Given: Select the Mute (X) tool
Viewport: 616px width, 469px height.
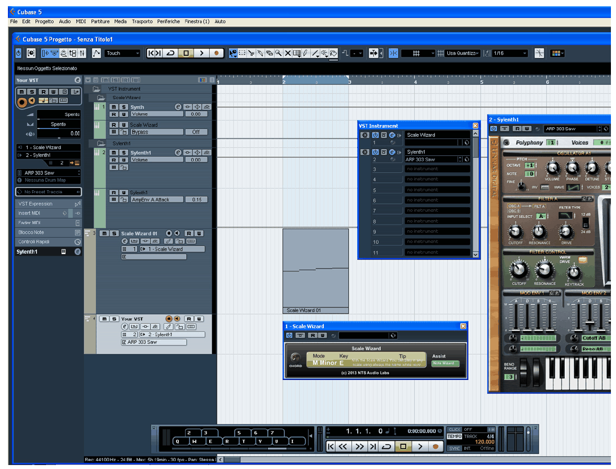Looking at the screenshot, I should point(288,53).
